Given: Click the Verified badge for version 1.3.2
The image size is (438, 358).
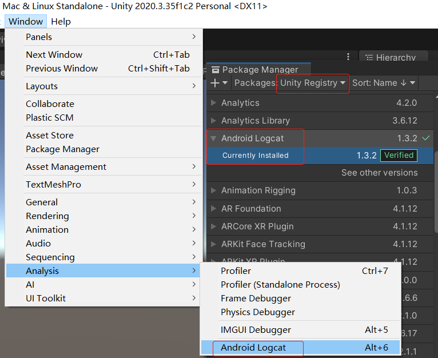Looking at the screenshot, I should tap(399, 156).
